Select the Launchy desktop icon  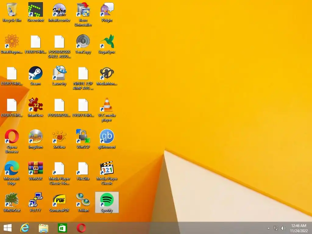click(59, 76)
